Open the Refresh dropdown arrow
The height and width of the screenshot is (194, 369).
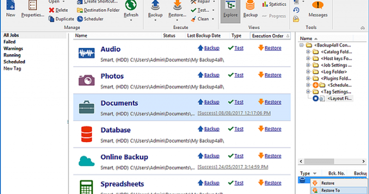131,20
